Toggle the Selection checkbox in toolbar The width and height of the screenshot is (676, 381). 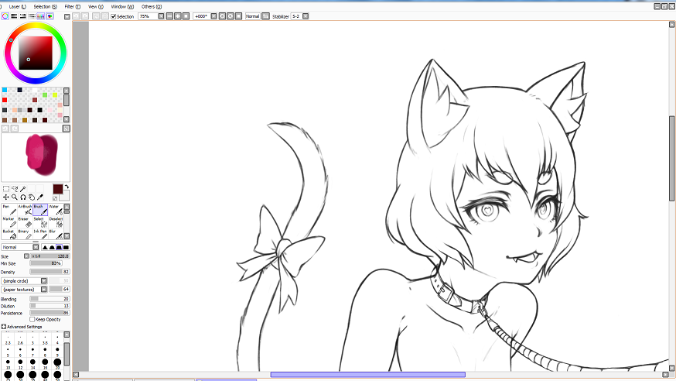pos(114,16)
